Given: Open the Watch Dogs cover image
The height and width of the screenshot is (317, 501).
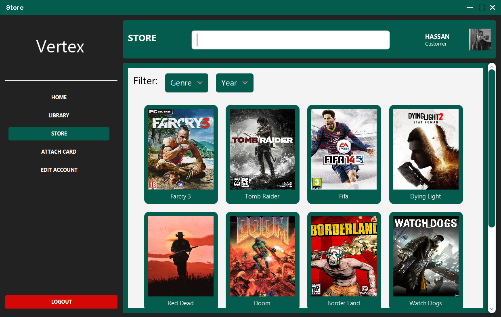Looking at the screenshot, I should [426, 256].
